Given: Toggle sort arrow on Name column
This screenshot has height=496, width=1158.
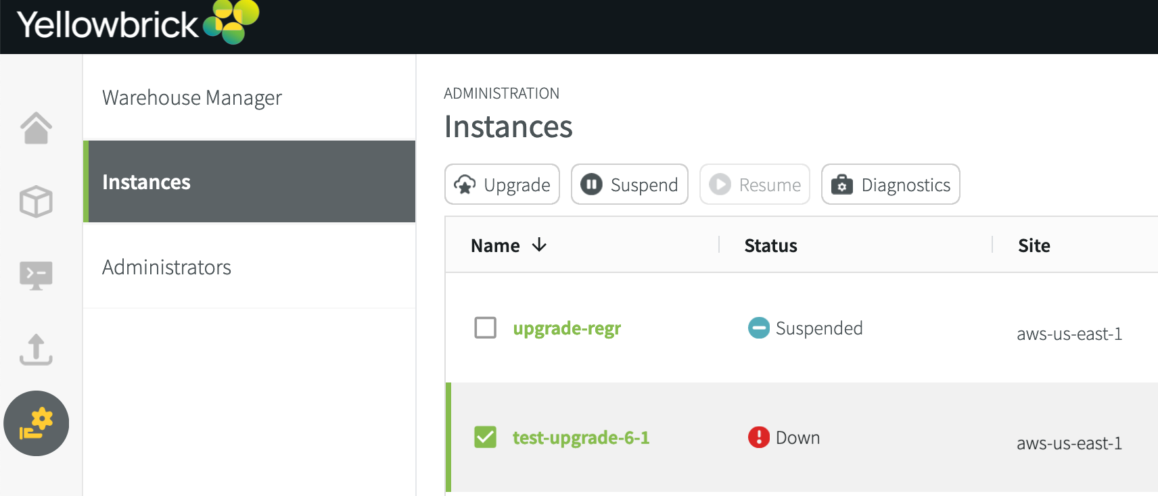Looking at the screenshot, I should (539, 245).
